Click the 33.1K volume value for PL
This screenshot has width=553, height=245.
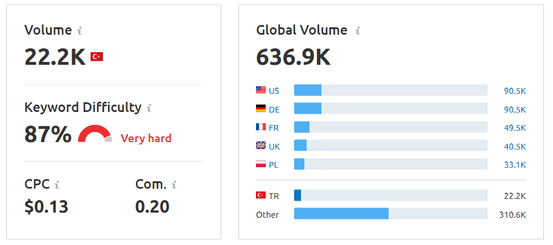tap(515, 165)
